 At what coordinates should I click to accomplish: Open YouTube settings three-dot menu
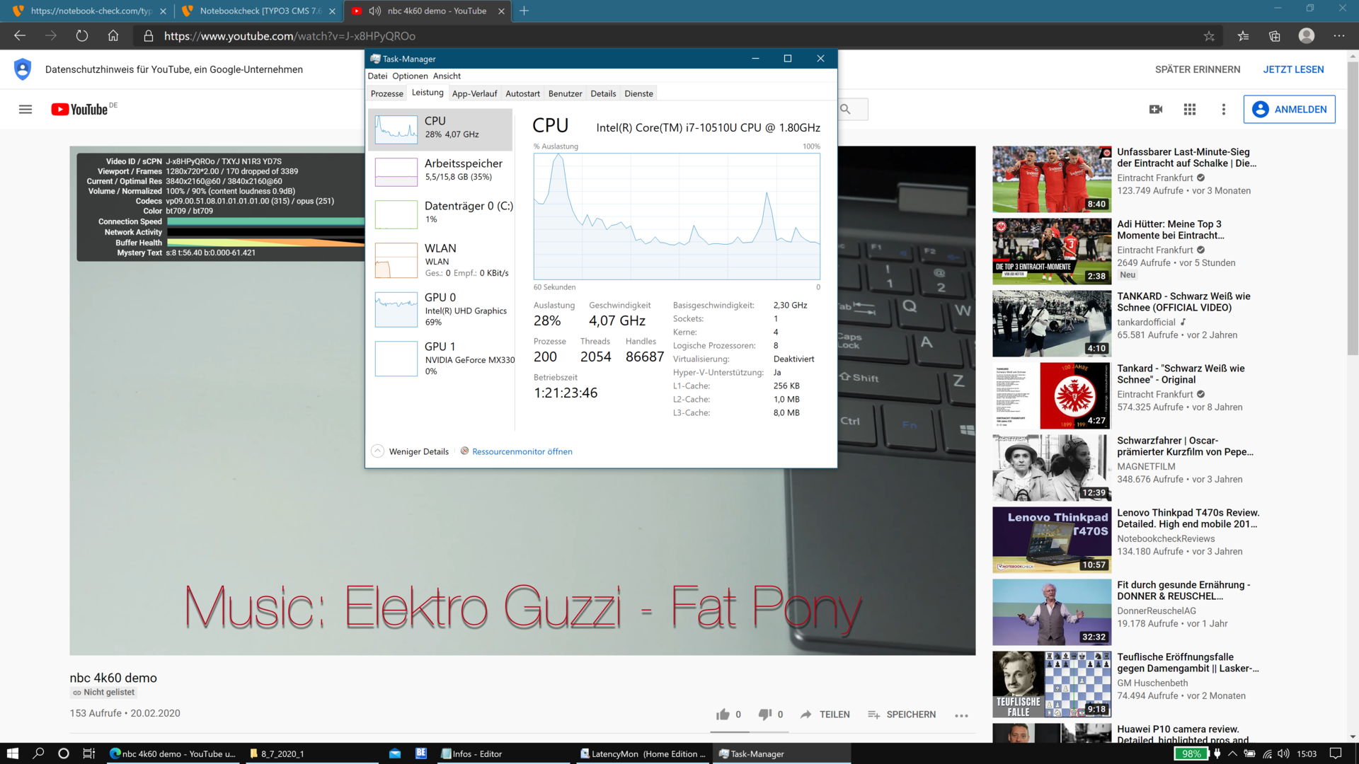pyautogui.click(x=1224, y=109)
